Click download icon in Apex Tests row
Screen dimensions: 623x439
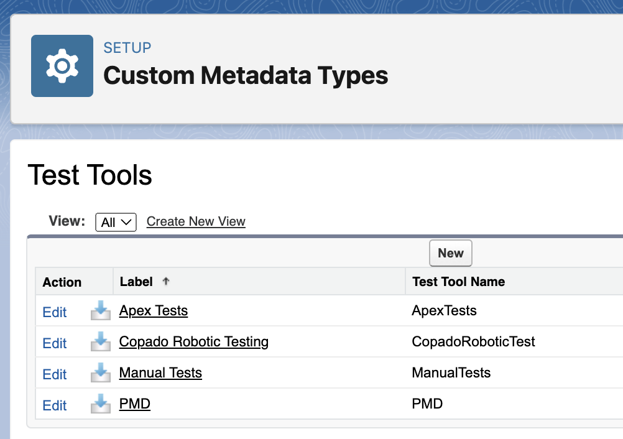(101, 311)
